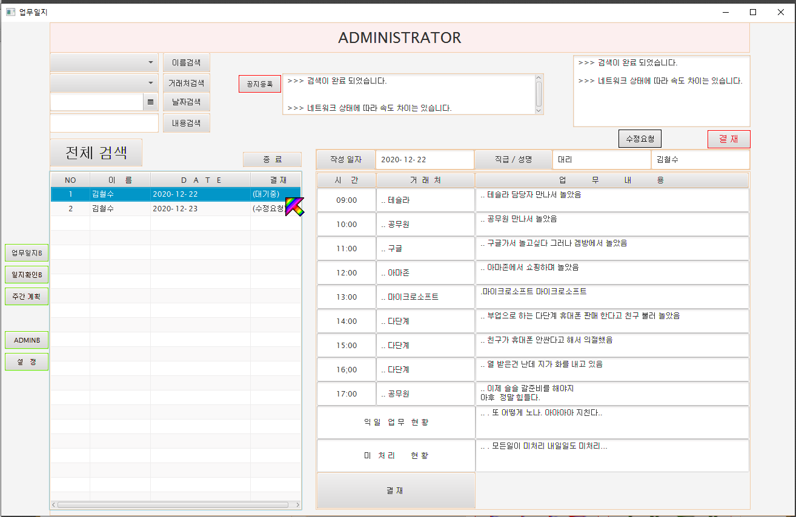Screen dimensions: 796x517
Task: Click the 공지등록 button
Action: [260, 84]
